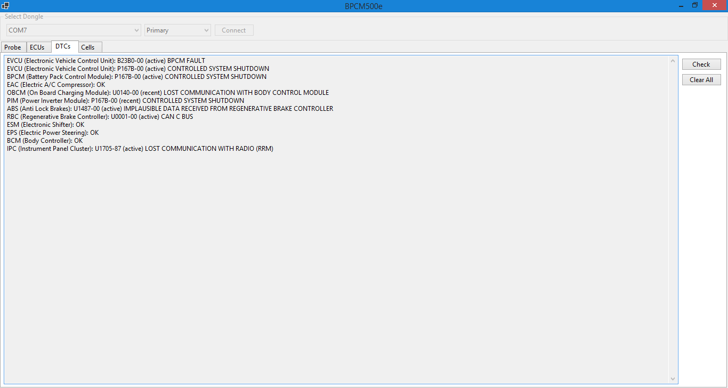This screenshot has width=728, height=388.
Task: Click the scrollbar up arrow in DTC list
Action: [673, 61]
